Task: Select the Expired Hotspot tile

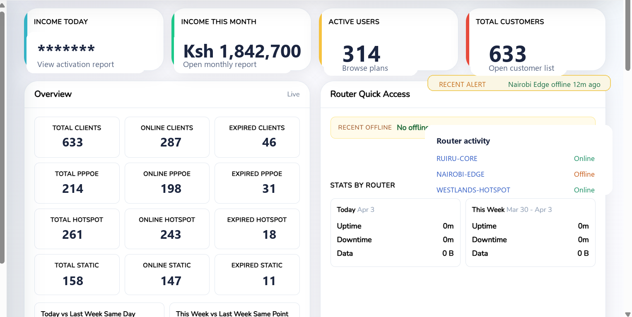Action: click(257, 229)
